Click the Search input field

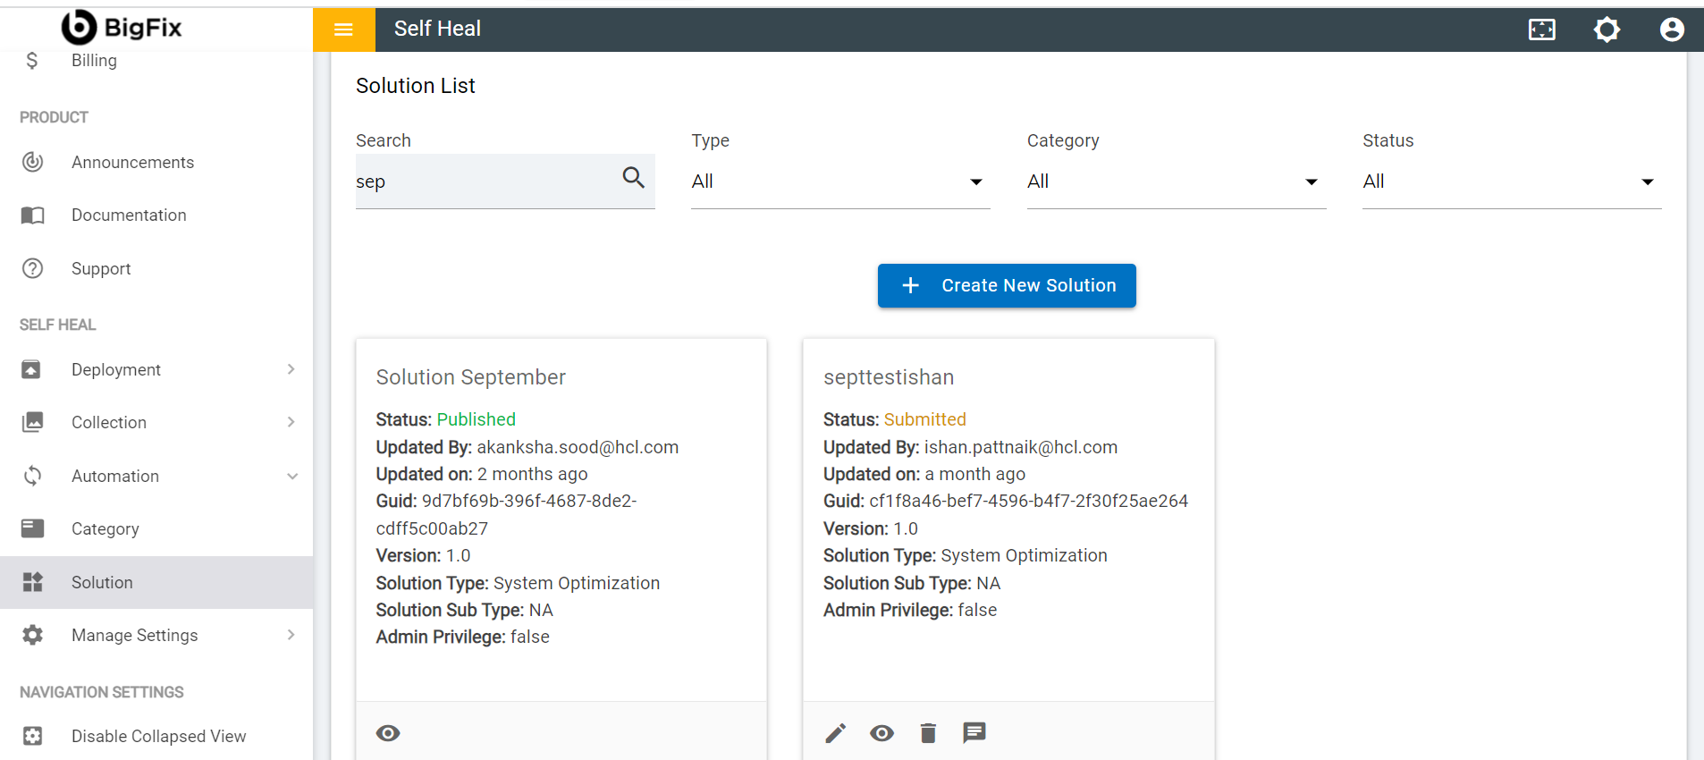coord(483,182)
